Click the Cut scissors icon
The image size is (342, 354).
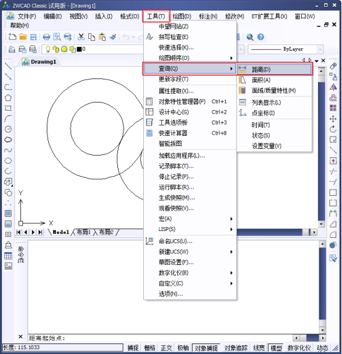coord(81,37)
